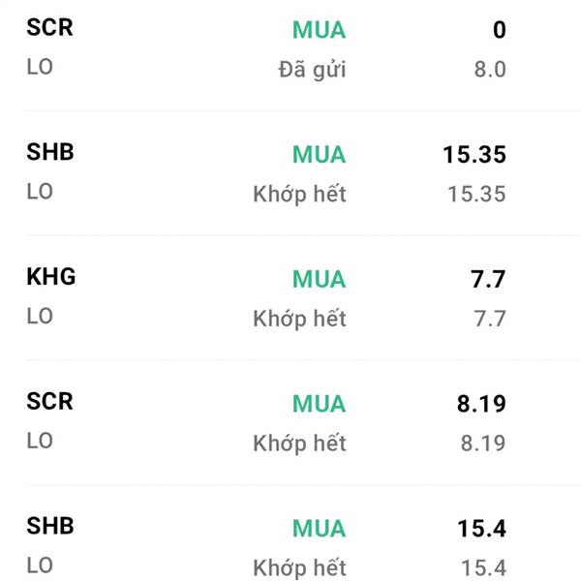Click the Đã gửi status text
The height and width of the screenshot is (581, 581).
point(310,70)
